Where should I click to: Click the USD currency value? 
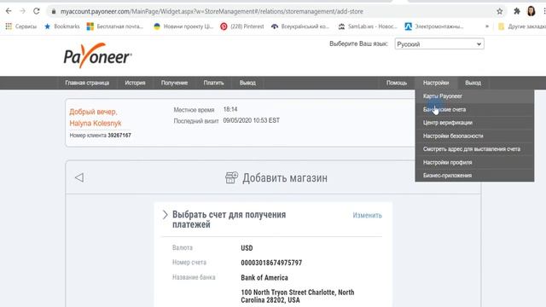click(247, 248)
